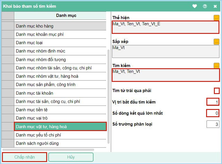Image resolution: width=222 pixels, height=164 pixels.
Task: Open the help question mark icon
Action: pyautogui.click(x=205, y=6)
